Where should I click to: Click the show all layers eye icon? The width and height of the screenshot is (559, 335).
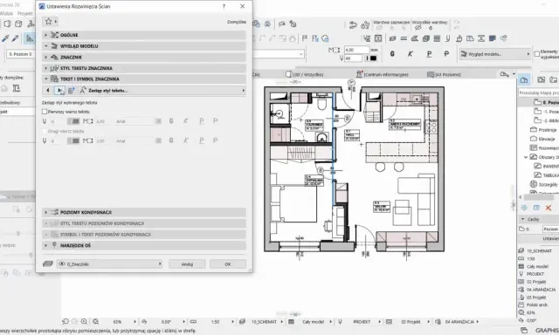tap(419, 28)
